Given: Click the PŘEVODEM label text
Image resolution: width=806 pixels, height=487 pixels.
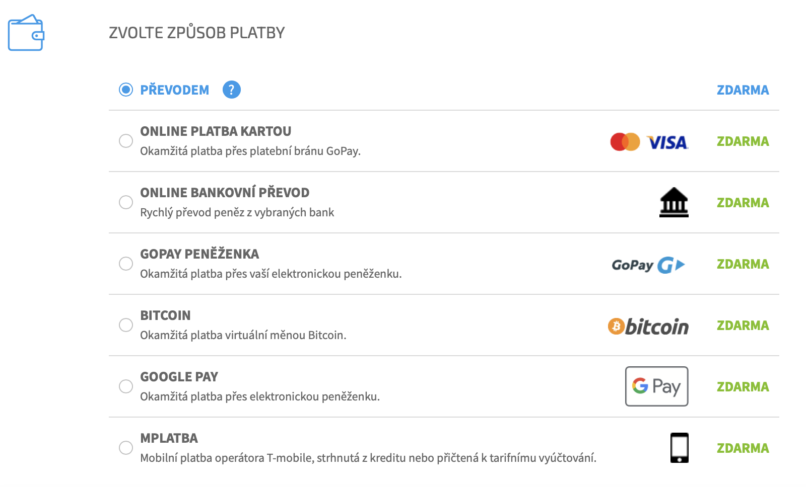Looking at the screenshot, I should pyautogui.click(x=175, y=90).
